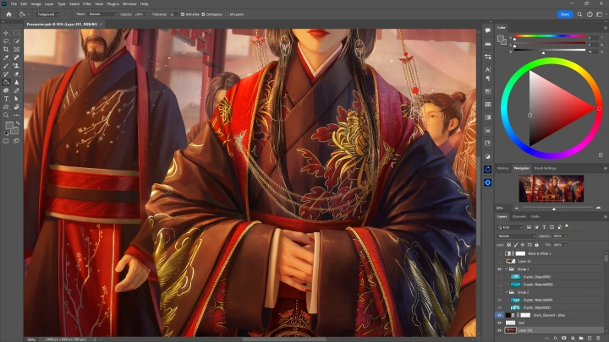609x342 pixels.
Task: Toggle the Contiguous checkbox
Action: point(203,14)
